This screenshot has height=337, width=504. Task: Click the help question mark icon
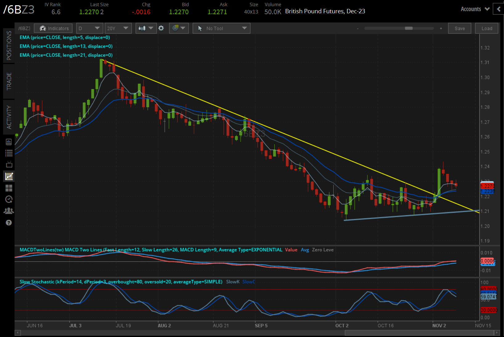pos(9,223)
